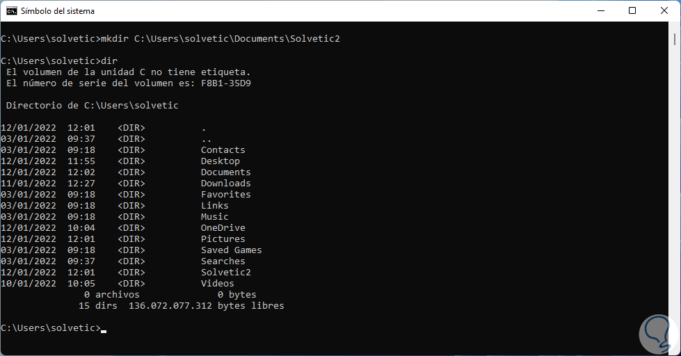Click the Command Prompt icon in title bar

click(11, 11)
